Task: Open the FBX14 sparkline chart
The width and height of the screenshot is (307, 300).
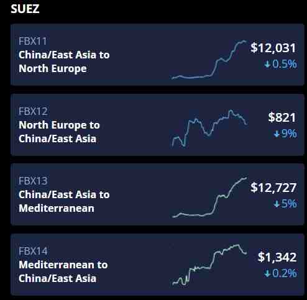Action: (x=209, y=265)
